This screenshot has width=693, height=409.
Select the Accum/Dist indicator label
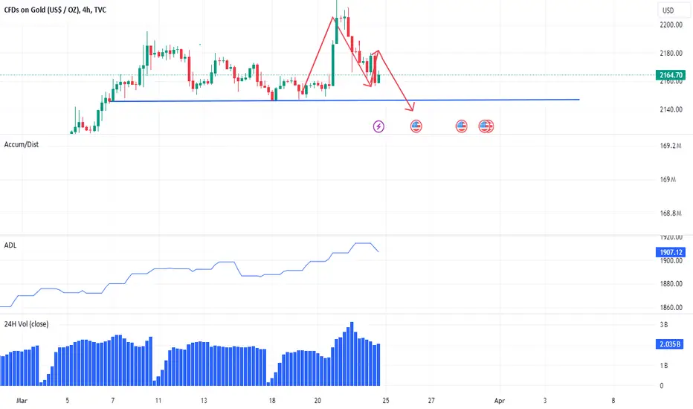(x=22, y=144)
